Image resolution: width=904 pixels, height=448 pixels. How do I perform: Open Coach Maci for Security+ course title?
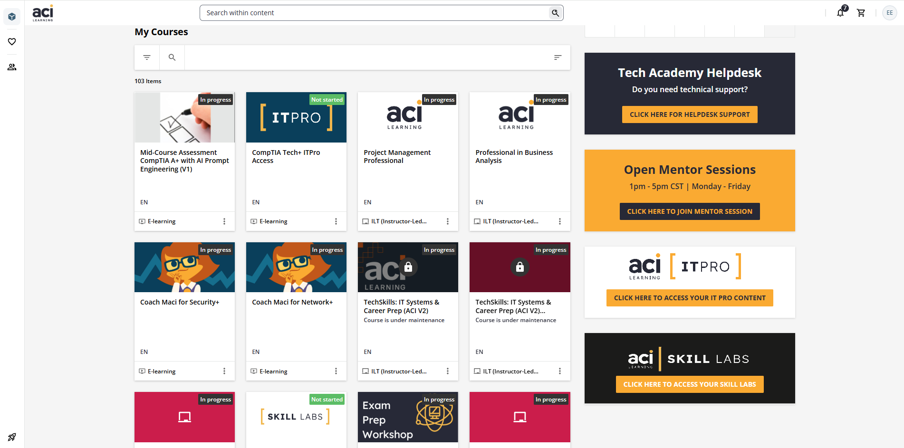pos(180,302)
